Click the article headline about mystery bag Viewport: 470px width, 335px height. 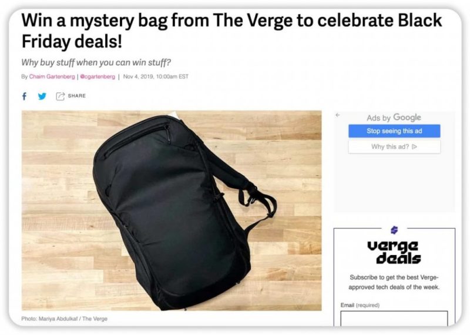tap(231, 31)
